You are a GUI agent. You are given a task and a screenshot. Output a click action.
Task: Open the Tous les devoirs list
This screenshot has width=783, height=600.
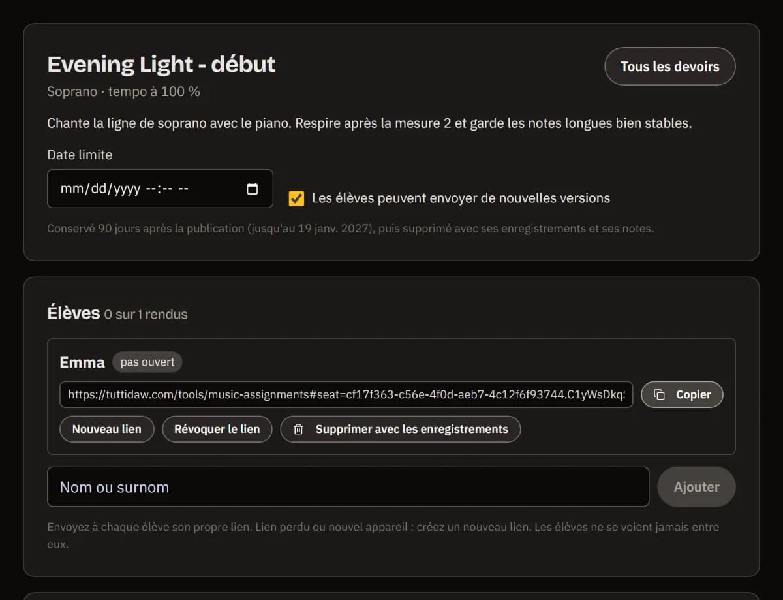670,67
